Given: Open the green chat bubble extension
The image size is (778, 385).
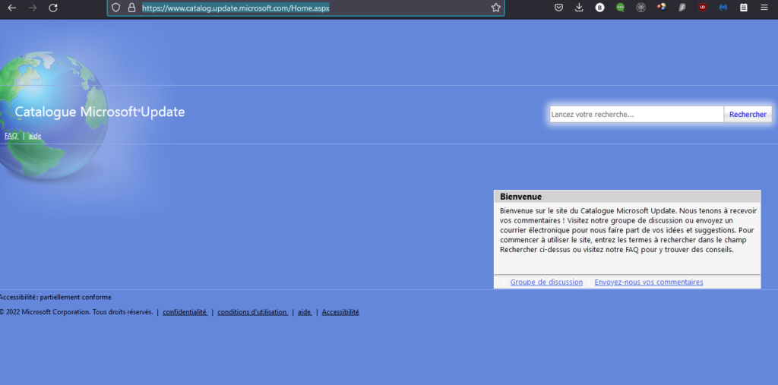Looking at the screenshot, I should pos(620,8).
